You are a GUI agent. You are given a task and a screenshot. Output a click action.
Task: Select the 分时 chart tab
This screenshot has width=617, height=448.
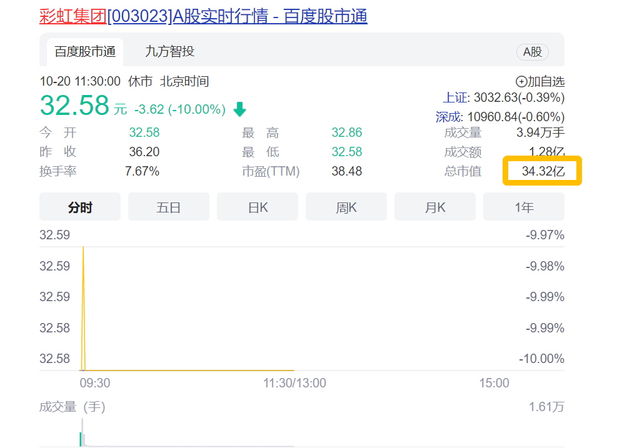coord(80,207)
